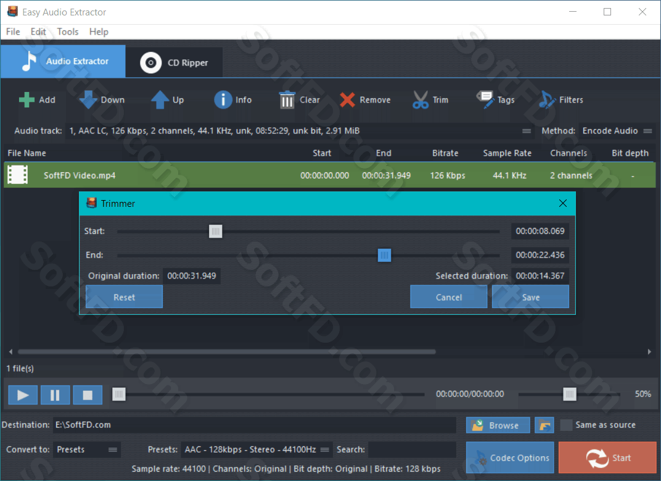Click the scroll left arrow of file list
This screenshot has height=481, width=661.
point(10,352)
